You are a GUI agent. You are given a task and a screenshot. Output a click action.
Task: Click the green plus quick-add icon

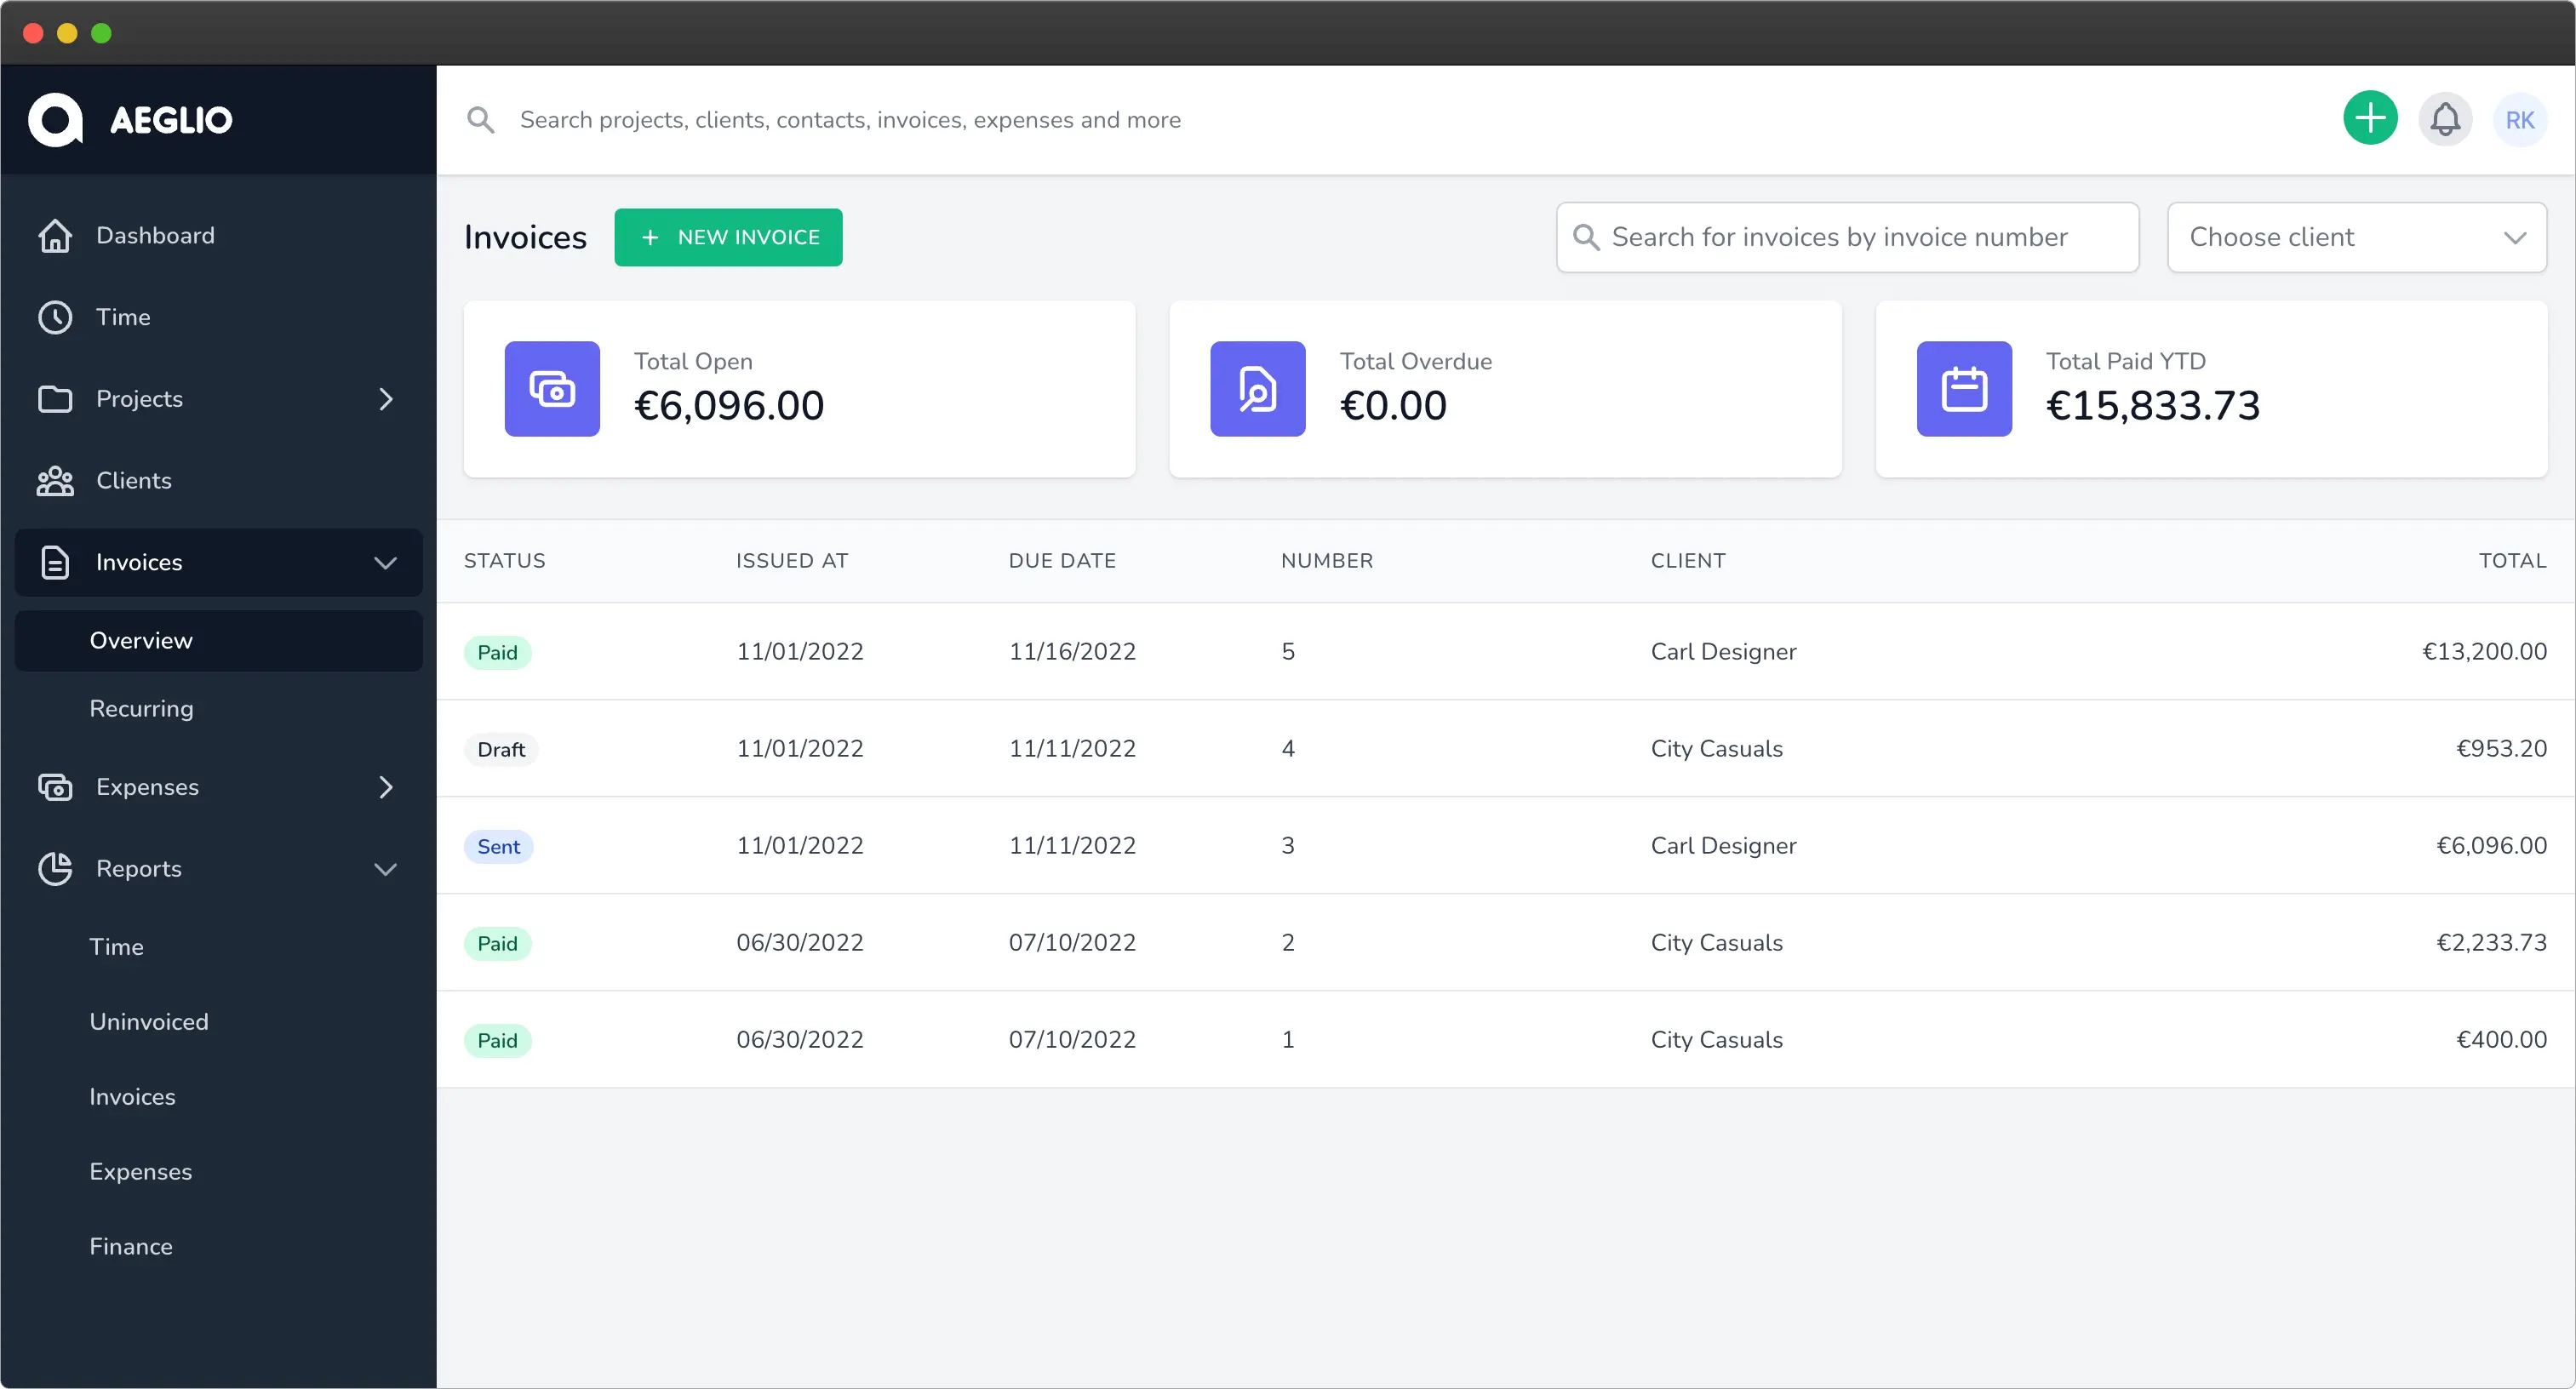(x=2369, y=119)
